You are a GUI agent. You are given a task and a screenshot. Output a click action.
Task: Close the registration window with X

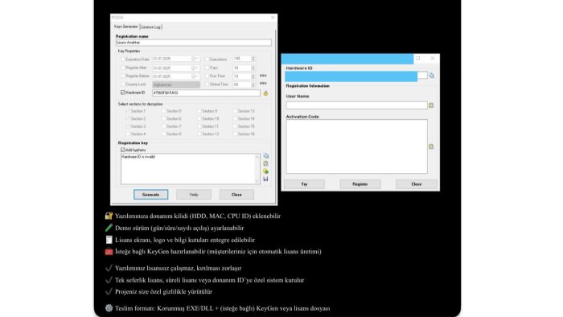[x=433, y=58]
